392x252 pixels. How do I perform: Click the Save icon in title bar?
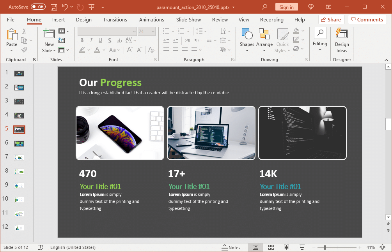click(54, 7)
